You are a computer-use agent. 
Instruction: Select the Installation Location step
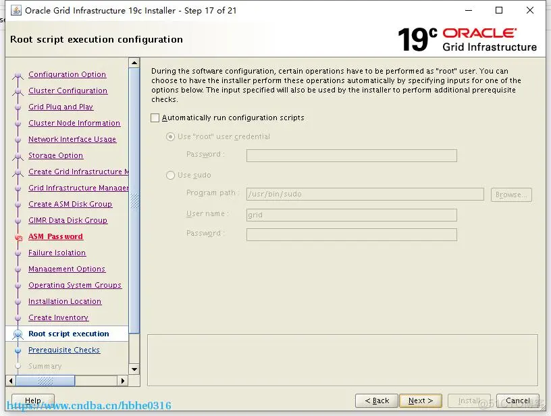(65, 301)
